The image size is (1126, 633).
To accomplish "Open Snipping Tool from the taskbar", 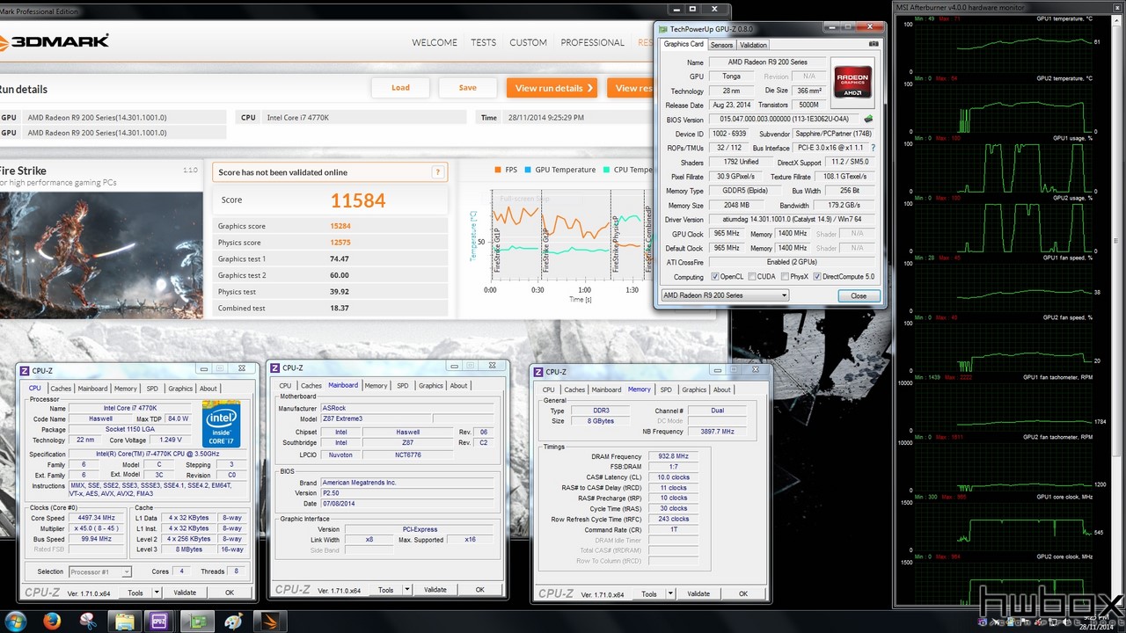I will 88,622.
